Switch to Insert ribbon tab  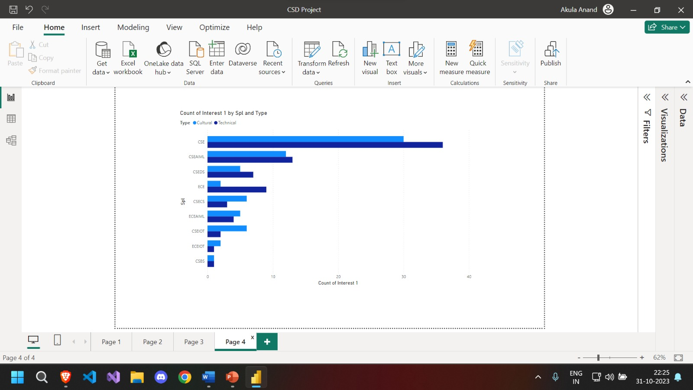[91, 27]
